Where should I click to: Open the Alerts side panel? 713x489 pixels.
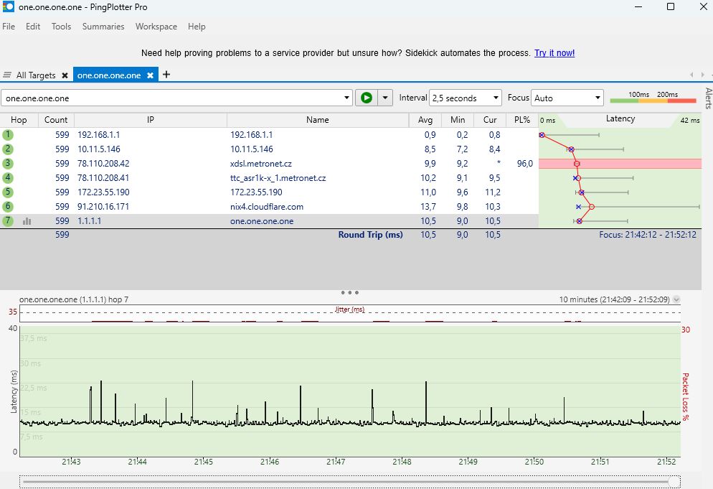(708, 98)
